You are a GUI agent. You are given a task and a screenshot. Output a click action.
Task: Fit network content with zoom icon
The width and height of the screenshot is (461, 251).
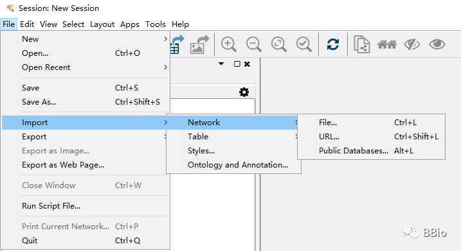point(278,45)
